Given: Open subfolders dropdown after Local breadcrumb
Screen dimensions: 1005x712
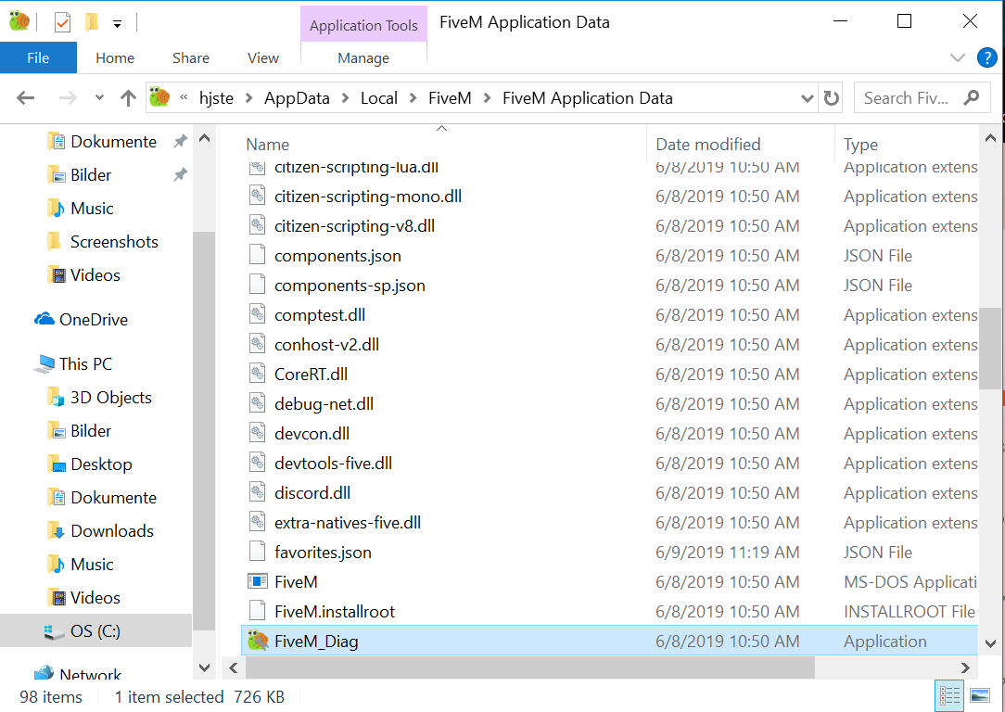Looking at the screenshot, I should [x=413, y=98].
